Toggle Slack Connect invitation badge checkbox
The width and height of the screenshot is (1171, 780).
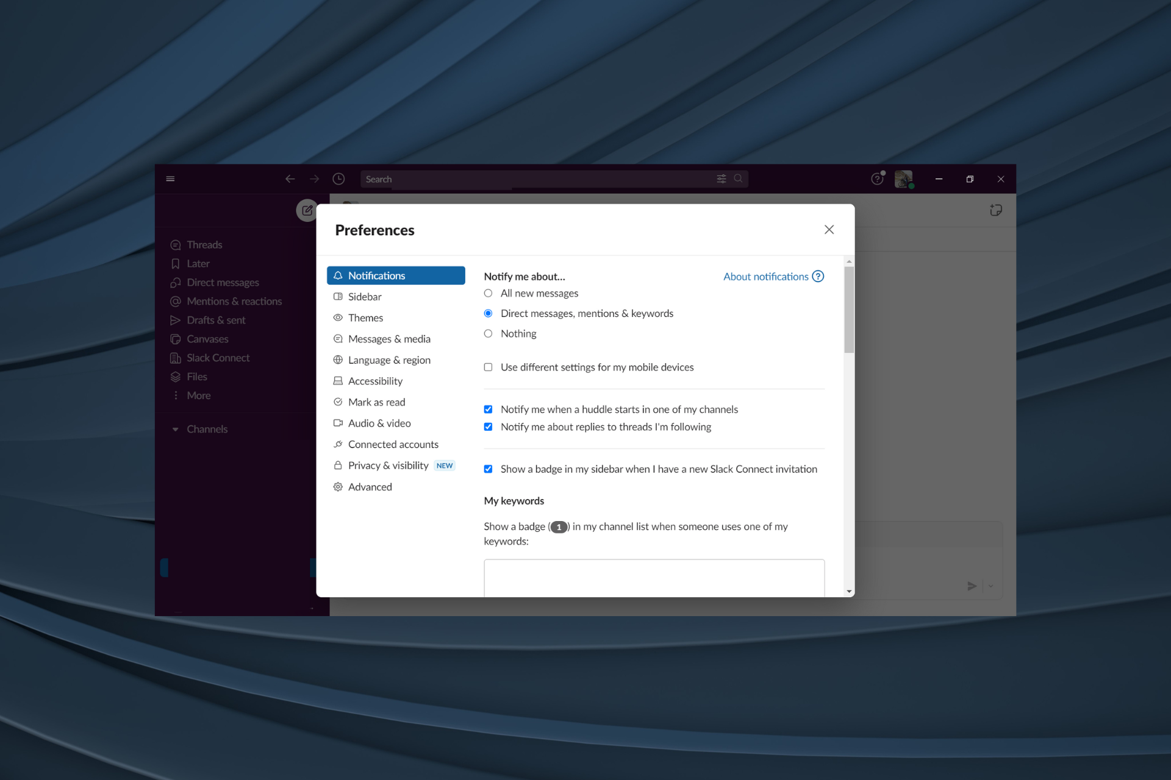(x=488, y=469)
